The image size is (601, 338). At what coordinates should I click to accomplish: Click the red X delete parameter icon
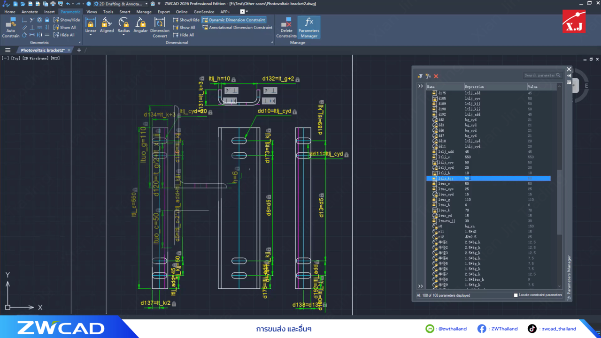click(436, 76)
